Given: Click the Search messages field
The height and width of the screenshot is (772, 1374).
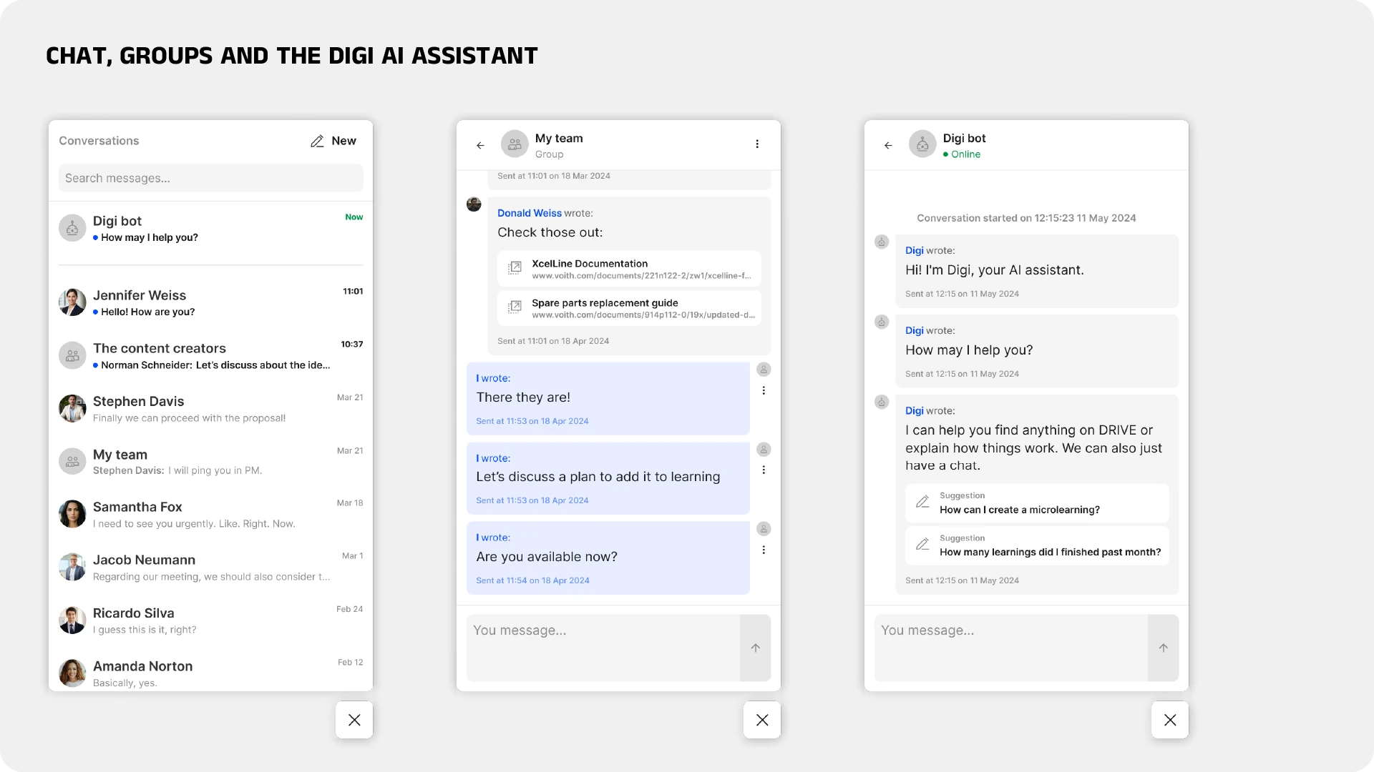Looking at the screenshot, I should [211, 178].
